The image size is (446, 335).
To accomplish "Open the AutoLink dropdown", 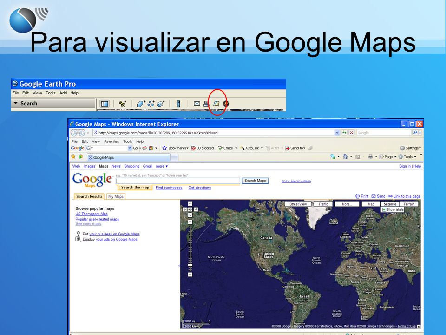I will (x=252, y=148).
